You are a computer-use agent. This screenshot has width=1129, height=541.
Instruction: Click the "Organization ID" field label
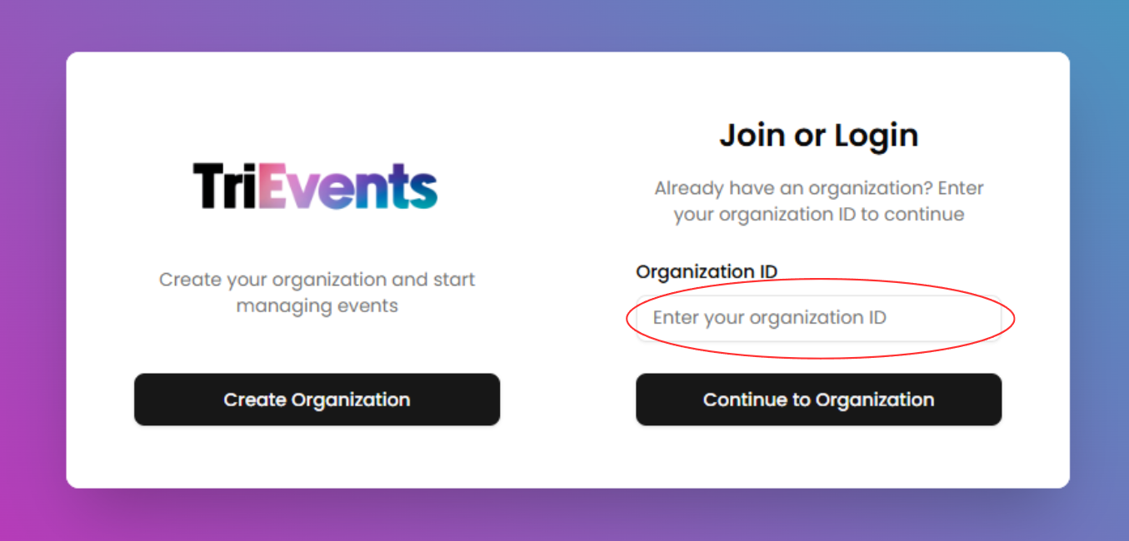(707, 272)
